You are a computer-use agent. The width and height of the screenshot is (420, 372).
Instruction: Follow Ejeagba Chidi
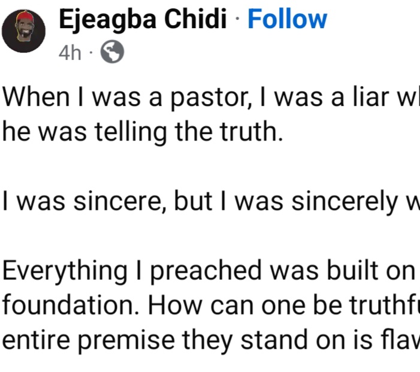coord(288,20)
